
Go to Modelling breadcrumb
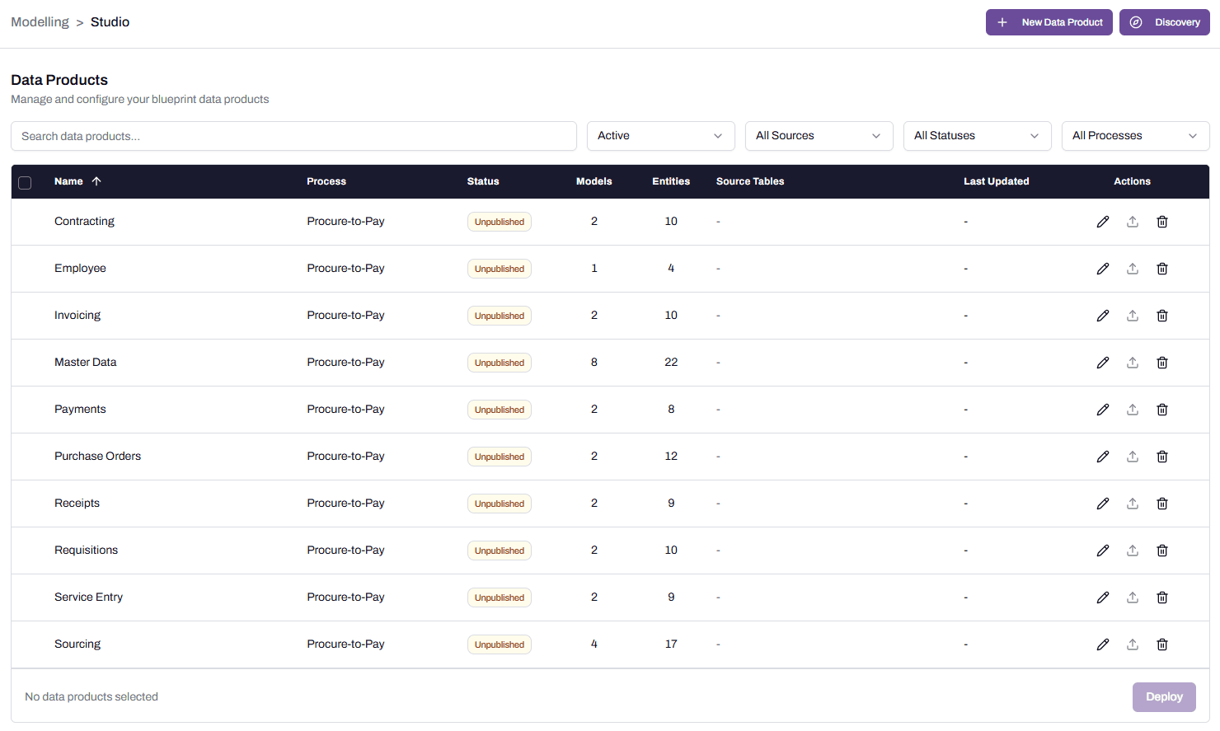click(40, 22)
